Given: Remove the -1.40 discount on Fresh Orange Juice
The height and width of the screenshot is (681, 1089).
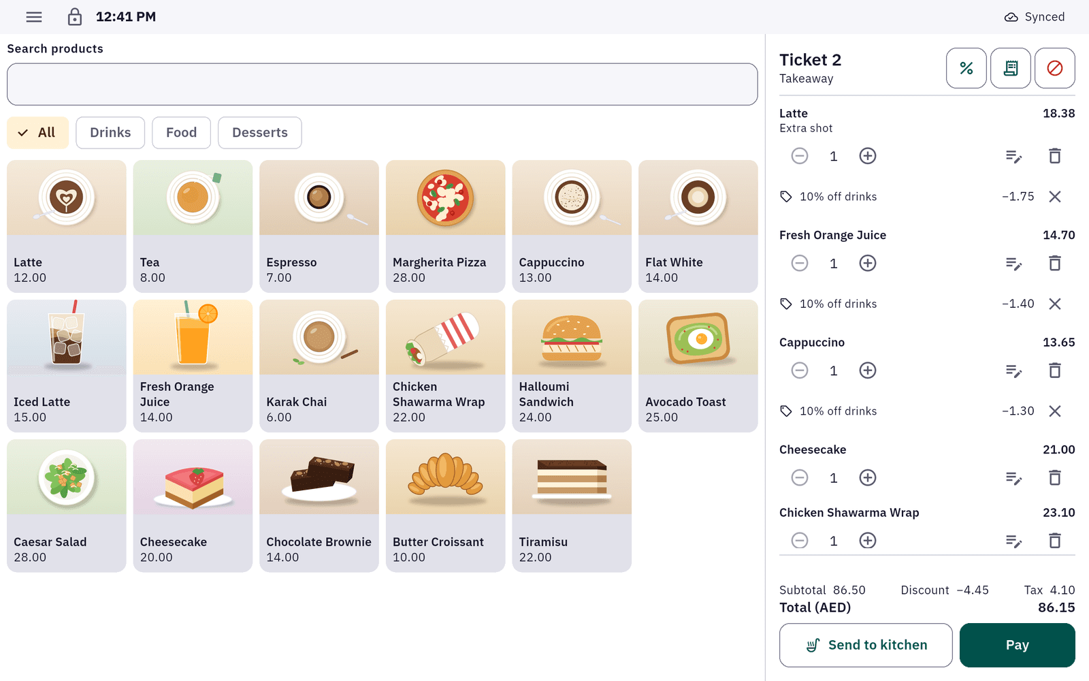Looking at the screenshot, I should [x=1055, y=304].
